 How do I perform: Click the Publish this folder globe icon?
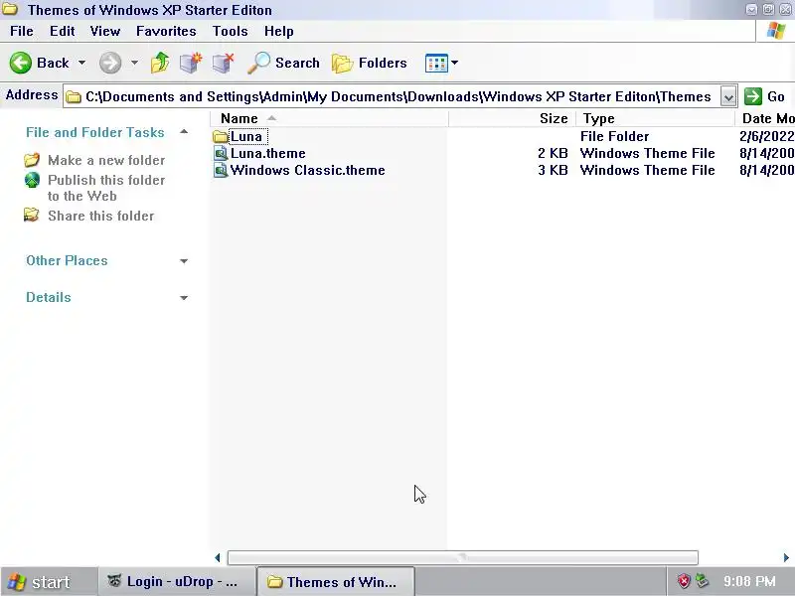(32, 180)
